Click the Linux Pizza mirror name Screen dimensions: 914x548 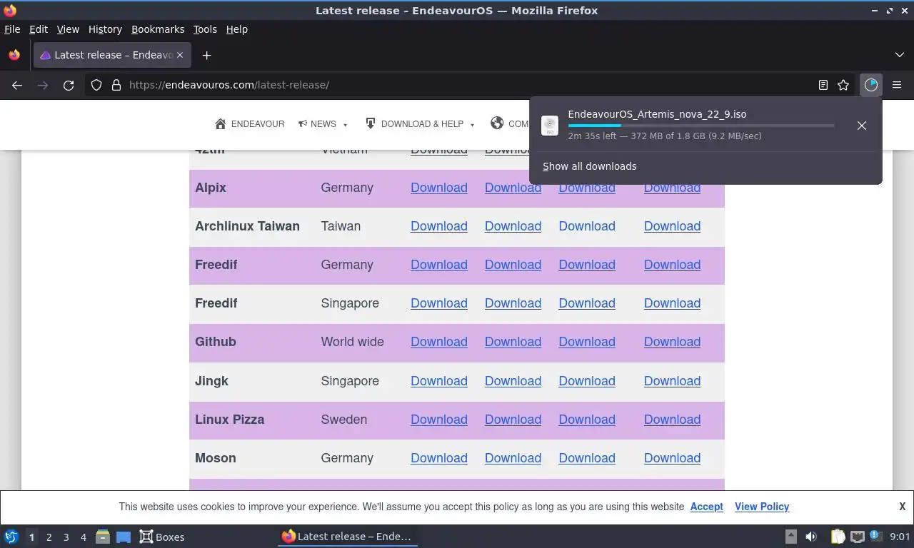[x=229, y=420]
